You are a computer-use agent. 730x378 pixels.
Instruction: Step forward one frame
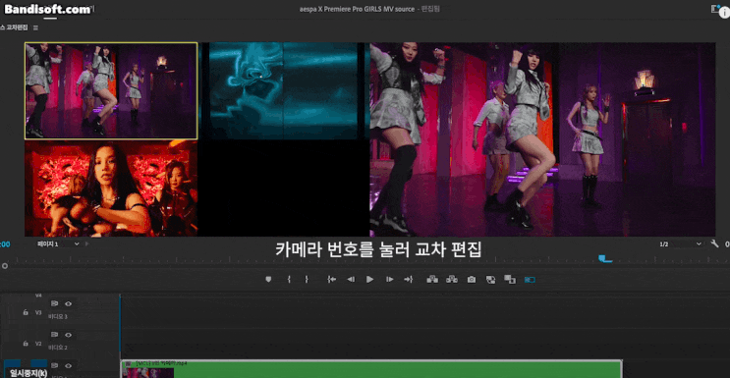click(390, 279)
